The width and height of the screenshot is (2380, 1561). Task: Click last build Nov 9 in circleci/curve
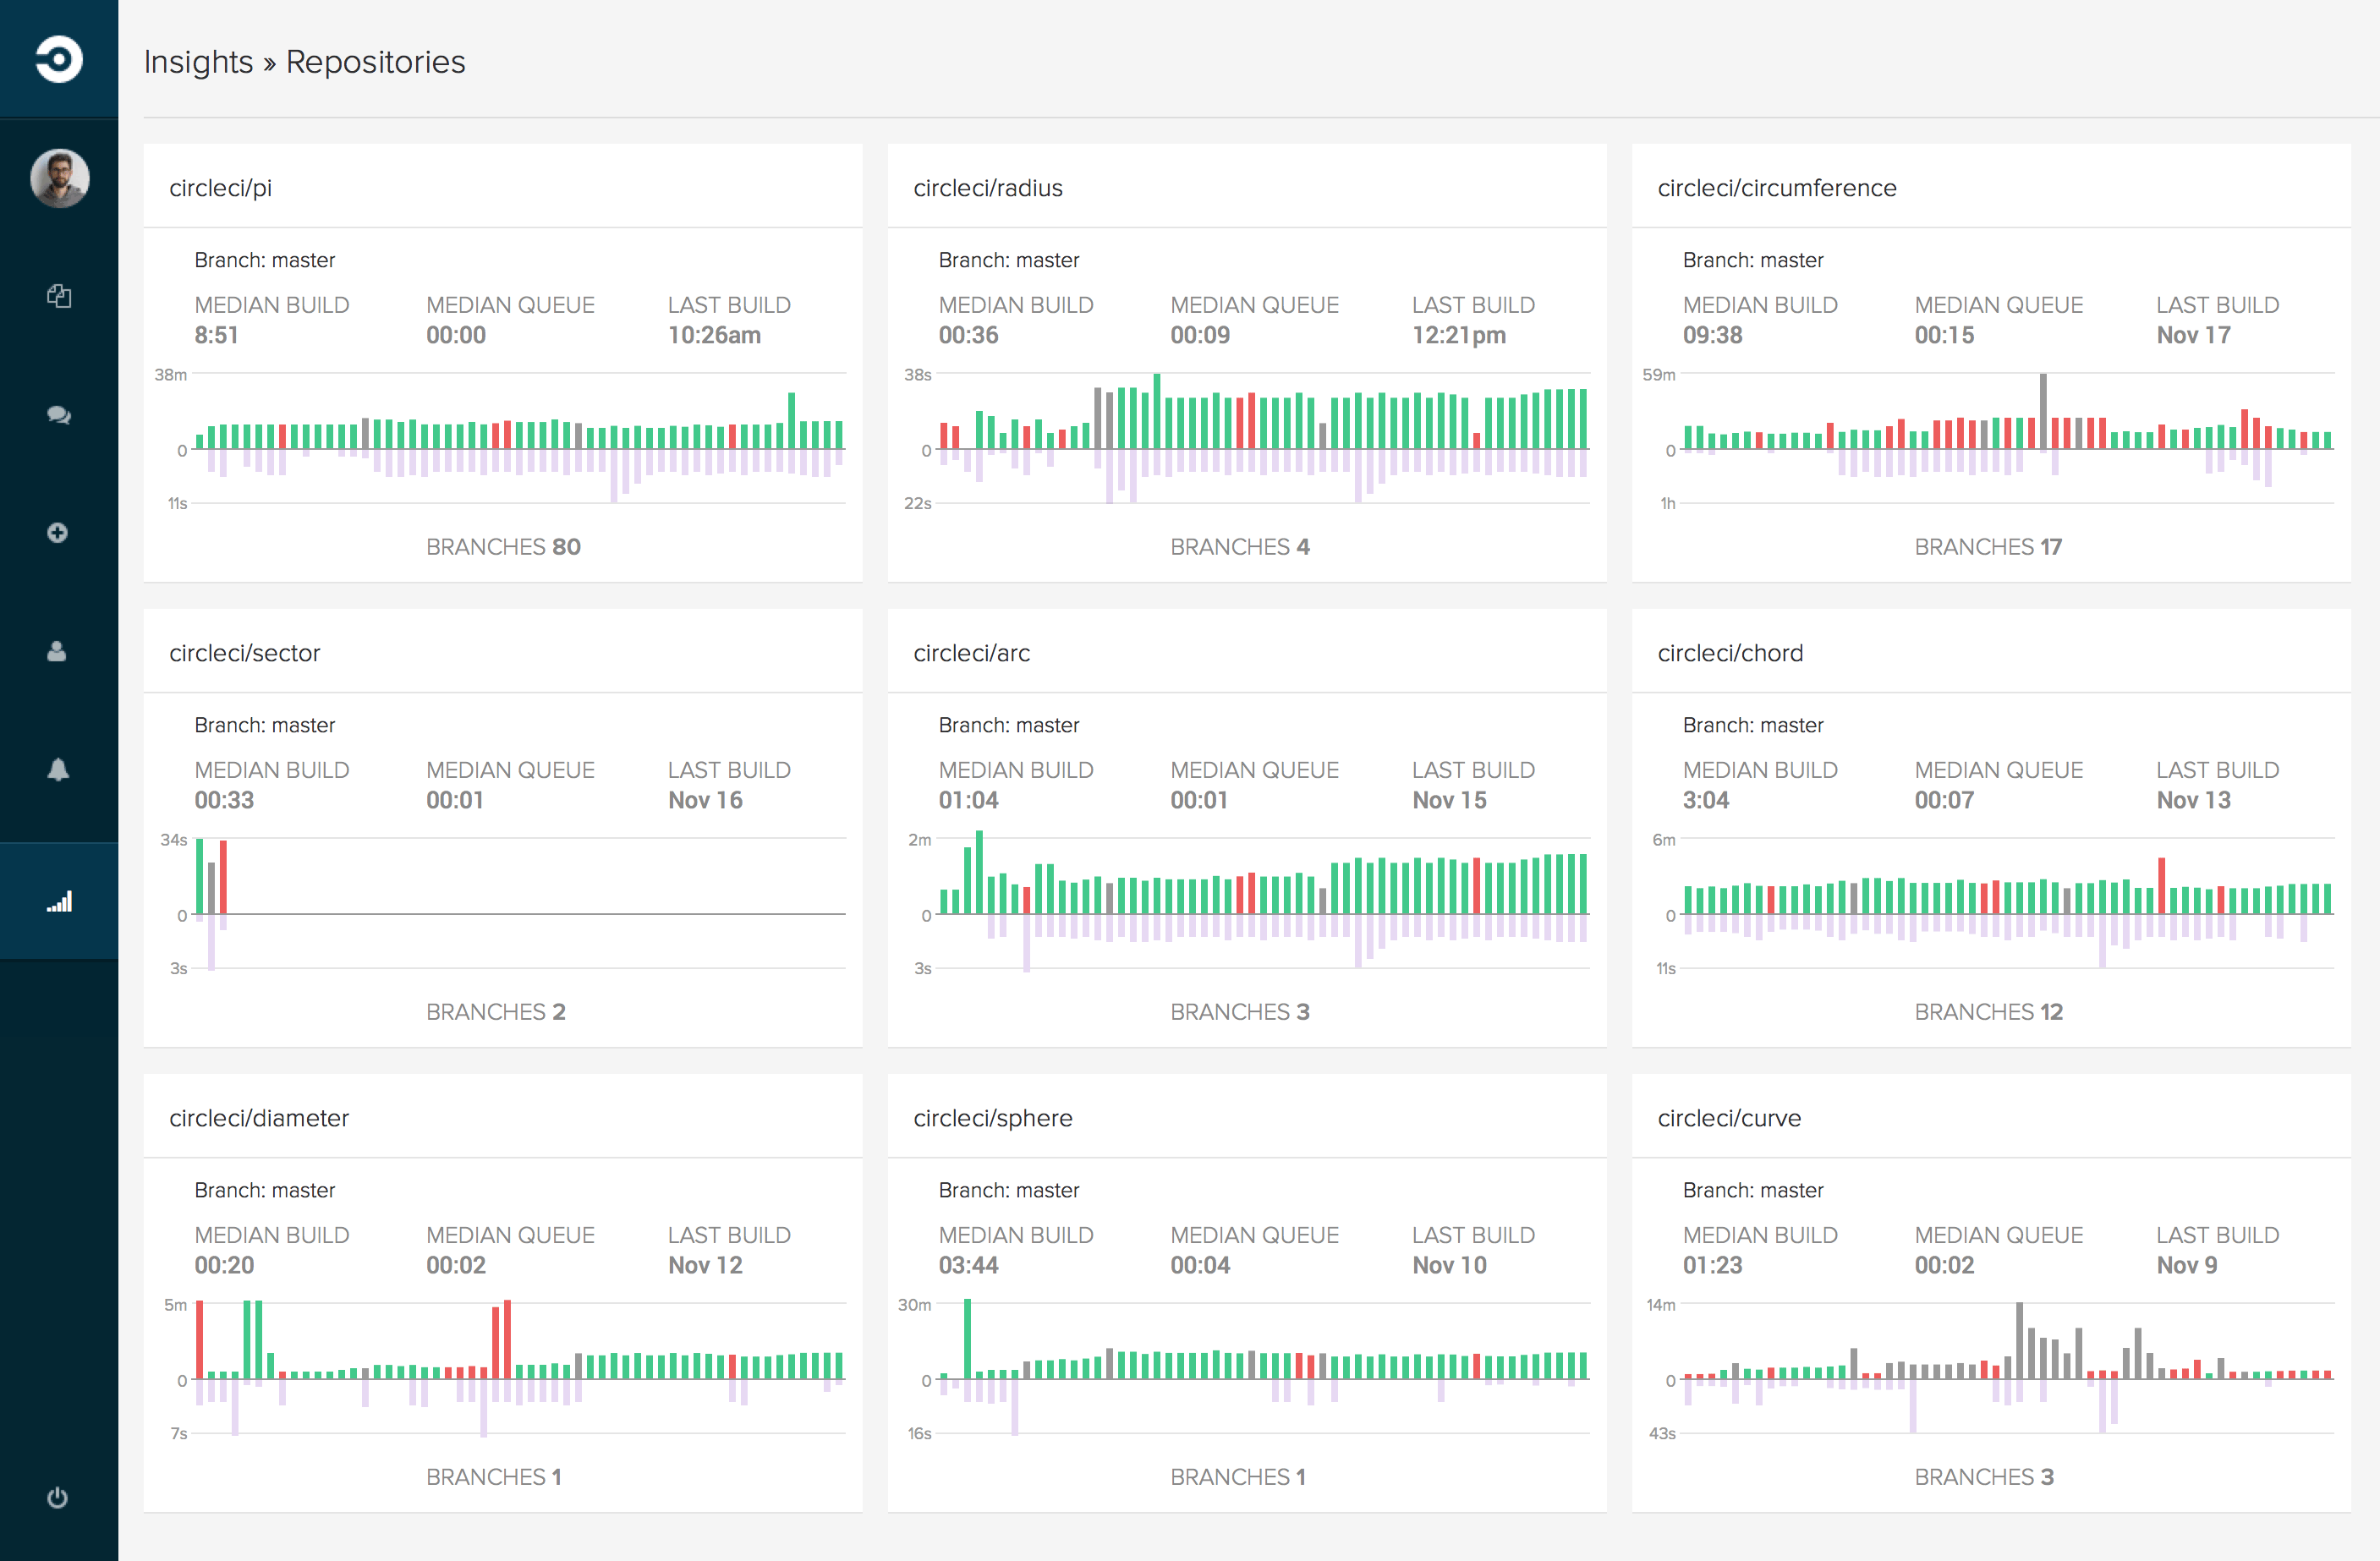[x=2186, y=1265]
